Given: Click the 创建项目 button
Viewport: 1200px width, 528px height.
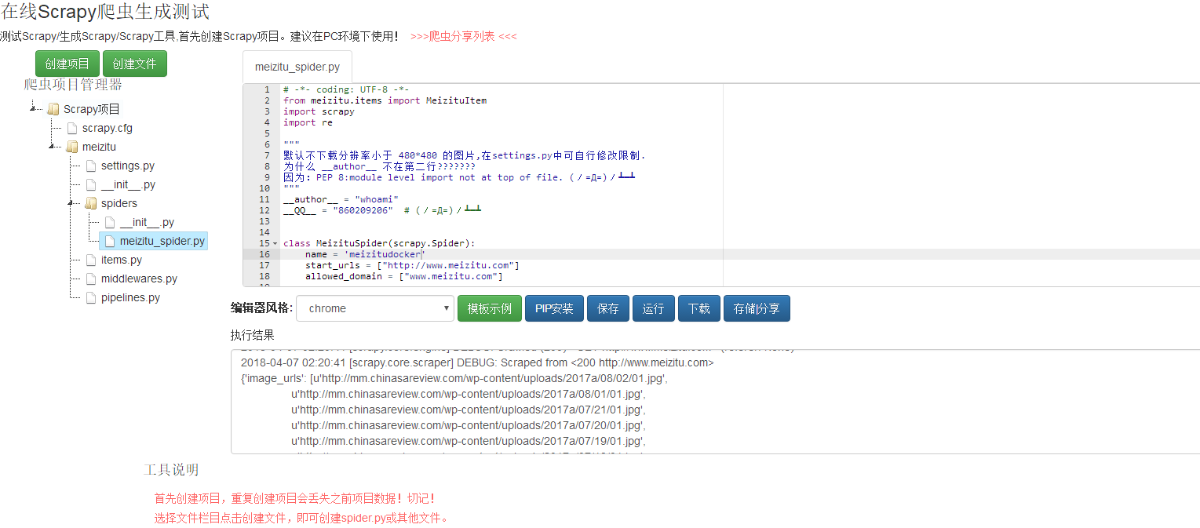Looking at the screenshot, I should click(x=67, y=64).
